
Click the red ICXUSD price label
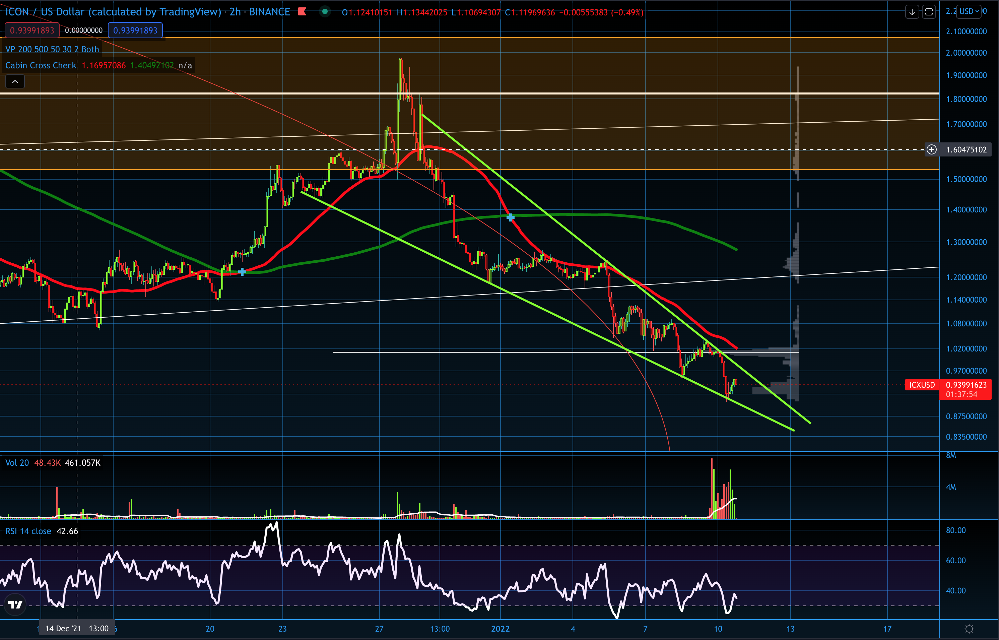tap(922, 385)
